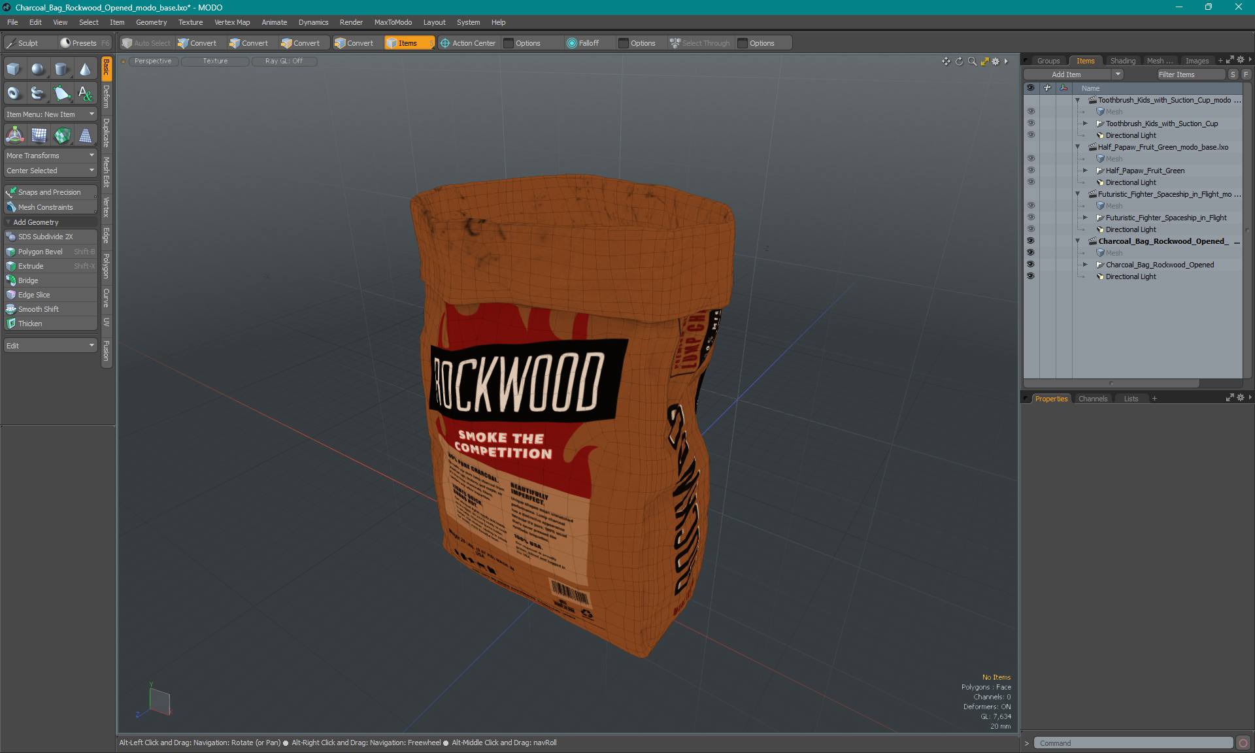1255x753 pixels.
Task: Click Mesh Constraints button
Action: pyautogui.click(x=50, y=207)
